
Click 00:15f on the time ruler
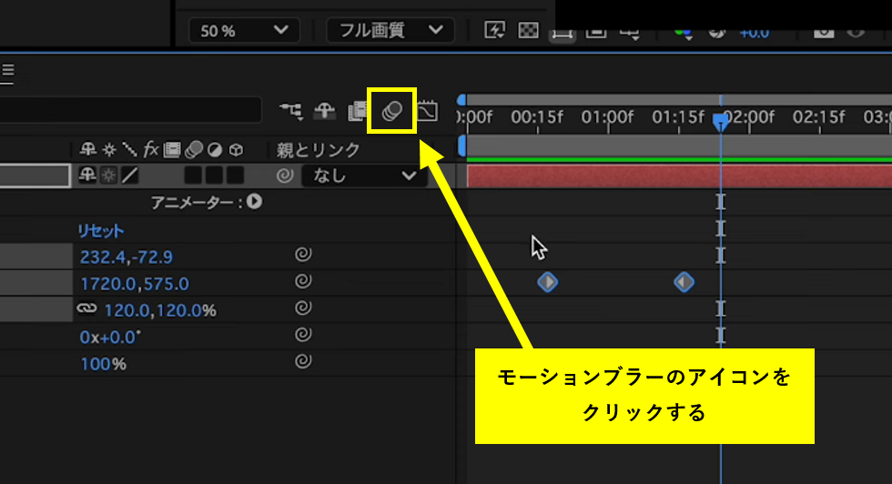(x=536, y=117)
